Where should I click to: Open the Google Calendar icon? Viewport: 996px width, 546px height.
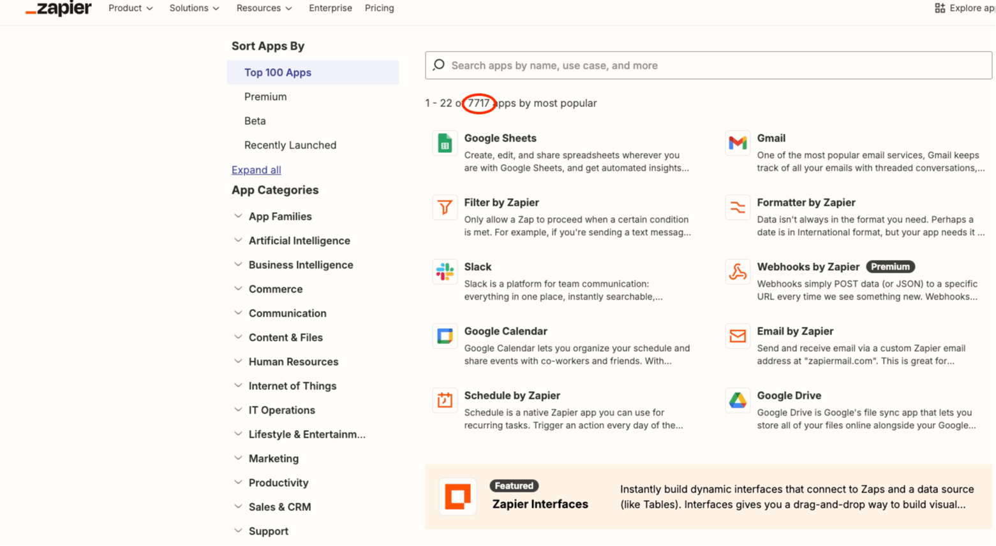[x=445, y=336]
